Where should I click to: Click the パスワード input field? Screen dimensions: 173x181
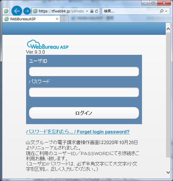tap(84, 92)
